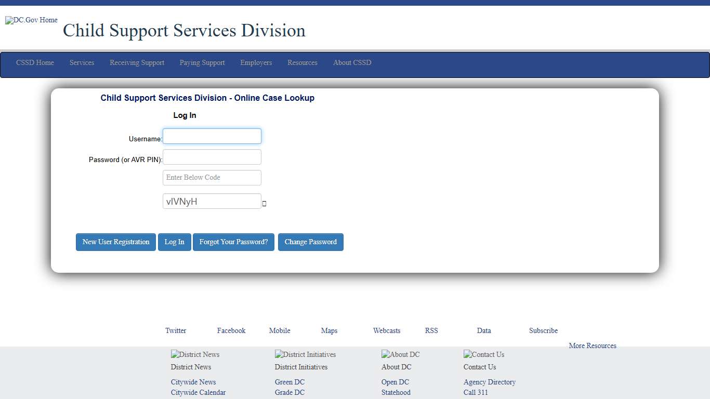Click the Enter Below Code field
The image size is (710, 399).
[x=212, y=177]
